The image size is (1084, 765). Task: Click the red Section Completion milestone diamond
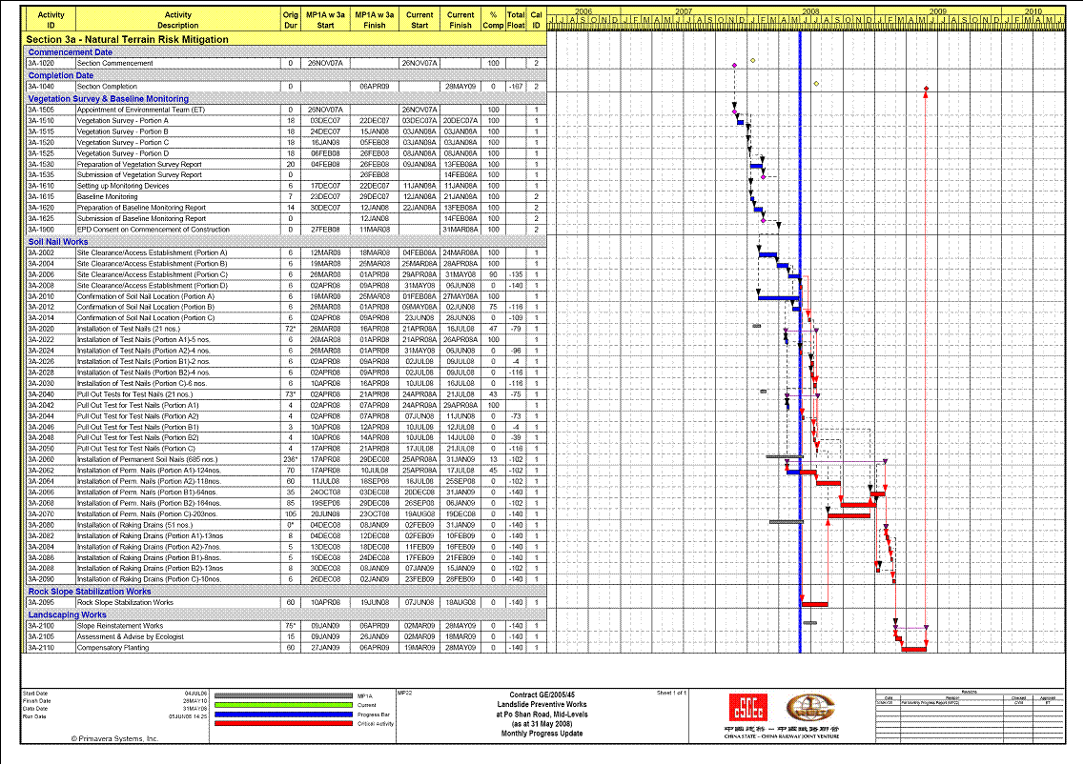pos(926,91)
